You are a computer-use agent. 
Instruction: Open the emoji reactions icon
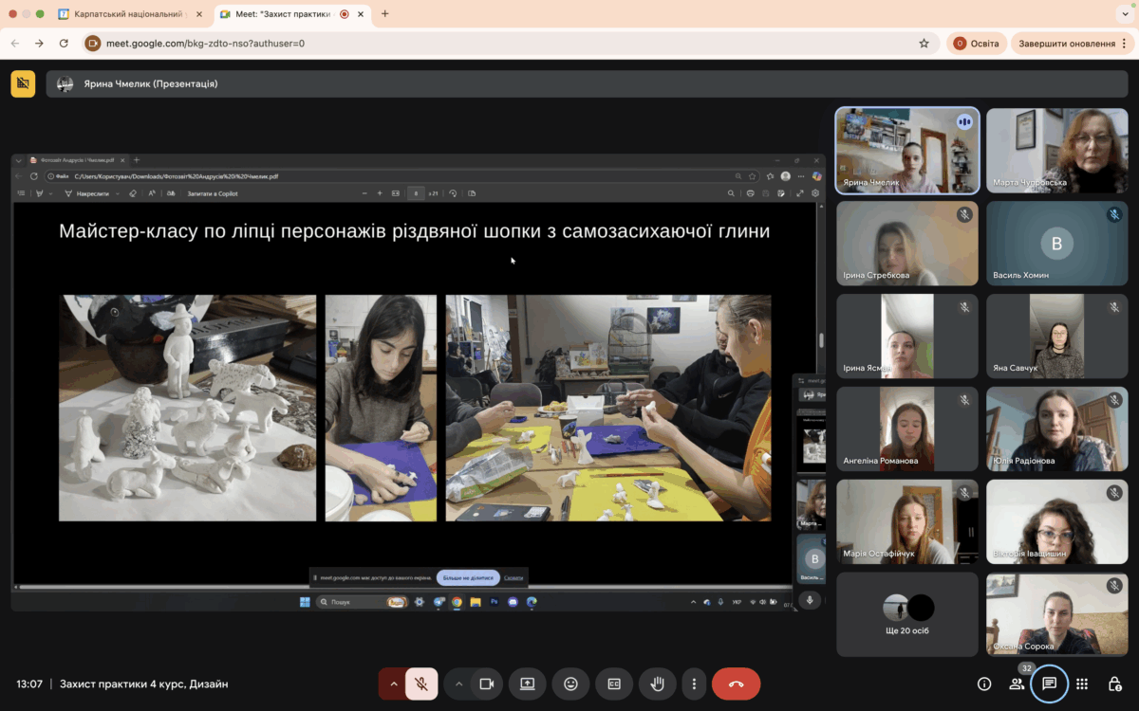(570, 684)
